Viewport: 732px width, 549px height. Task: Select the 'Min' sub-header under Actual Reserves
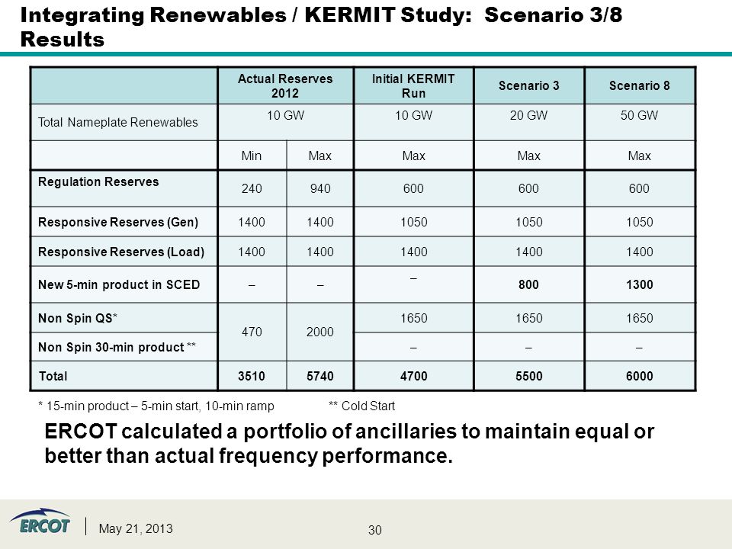[x=252, y=156]
